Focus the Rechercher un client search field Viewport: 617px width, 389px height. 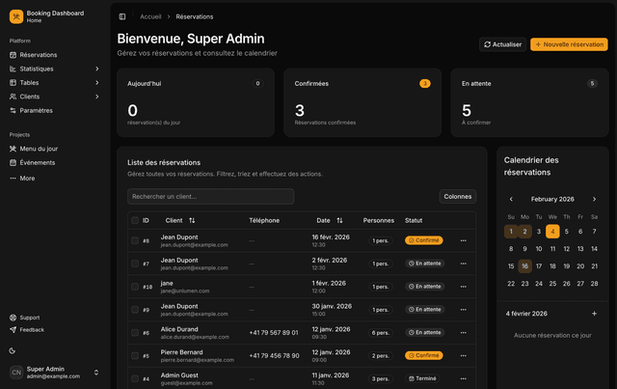[x=210, y=196]
